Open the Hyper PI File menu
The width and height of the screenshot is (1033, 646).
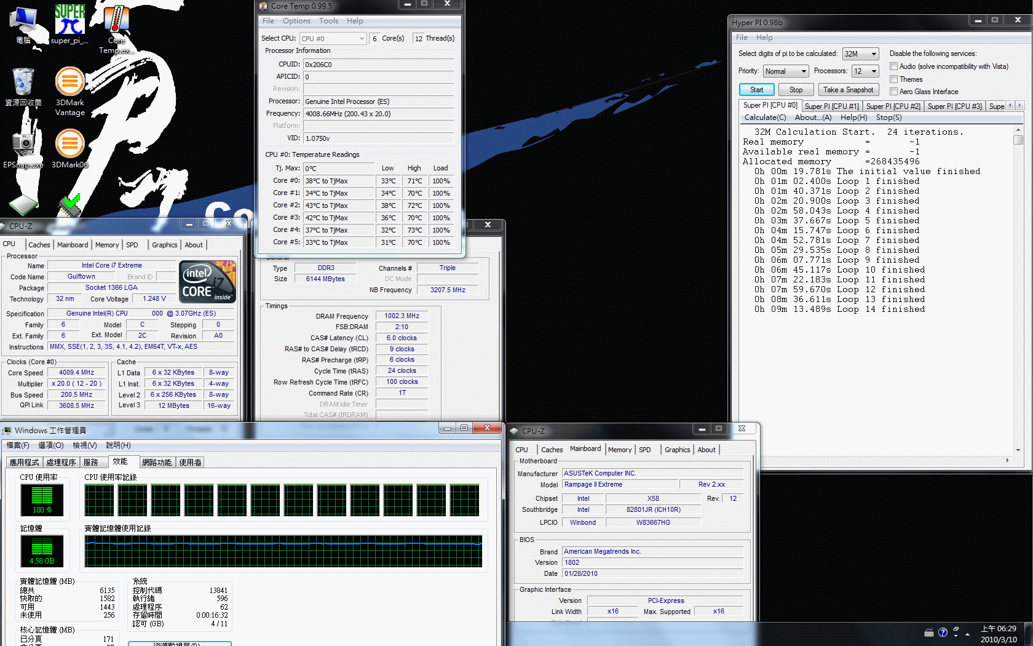point(742,38)
